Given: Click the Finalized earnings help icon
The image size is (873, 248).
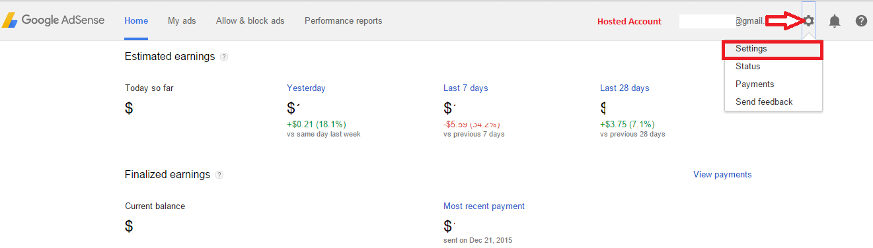Looking at the screenshot, I should pyautogui.click(x=219, y=175).
